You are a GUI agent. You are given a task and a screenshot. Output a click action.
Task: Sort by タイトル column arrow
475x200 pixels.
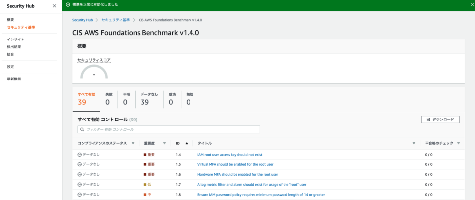[414, 144]
